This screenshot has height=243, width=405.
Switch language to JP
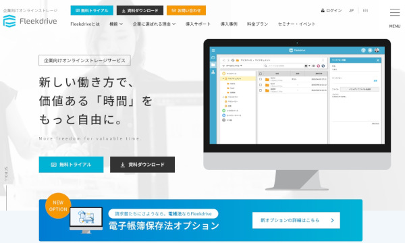click(351, 10)
